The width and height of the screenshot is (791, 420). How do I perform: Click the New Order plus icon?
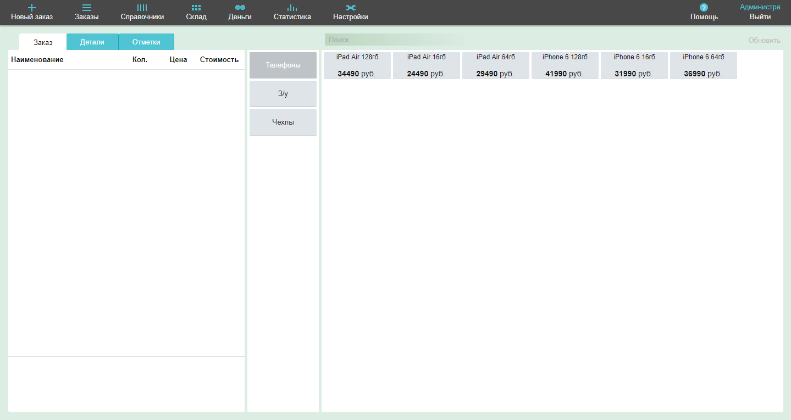tap(32, 8)
